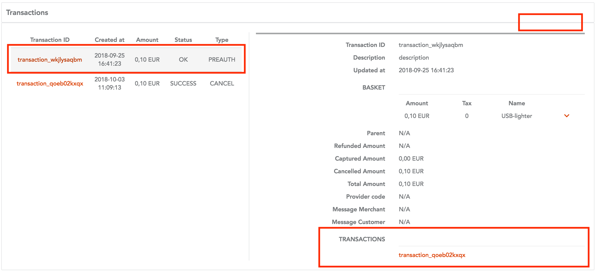Click the Captured Amount field label
The width and height of the screenshot is (598, 274).
360,159
